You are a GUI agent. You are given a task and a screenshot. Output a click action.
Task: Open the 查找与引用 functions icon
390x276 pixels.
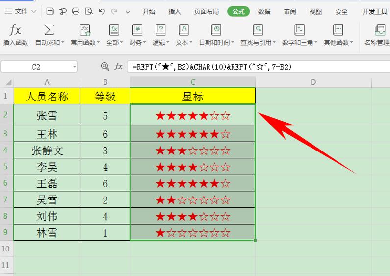click(x=258, y=30)
